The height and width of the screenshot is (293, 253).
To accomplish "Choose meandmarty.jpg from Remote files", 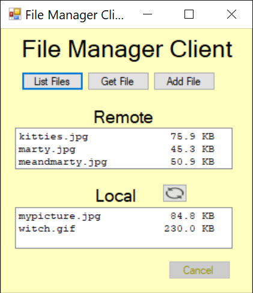I will pos(124,162).
